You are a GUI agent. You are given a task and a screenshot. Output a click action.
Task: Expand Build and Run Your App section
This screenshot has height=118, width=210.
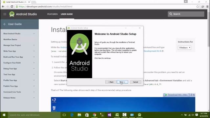click(34, 57)
